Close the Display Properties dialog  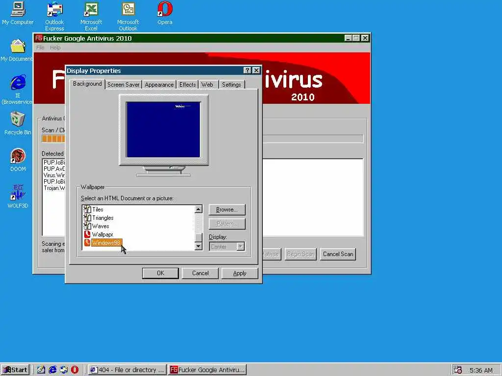pyautogui.click(x=256, y=70)
